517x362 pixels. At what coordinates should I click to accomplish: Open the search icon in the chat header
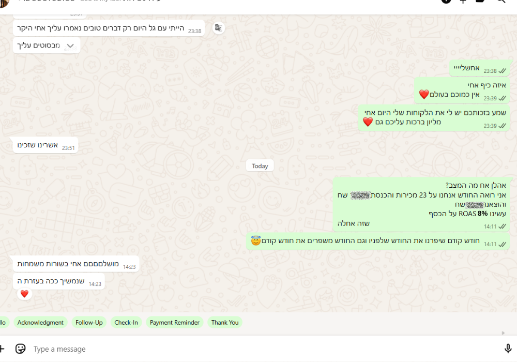[500, 2]
